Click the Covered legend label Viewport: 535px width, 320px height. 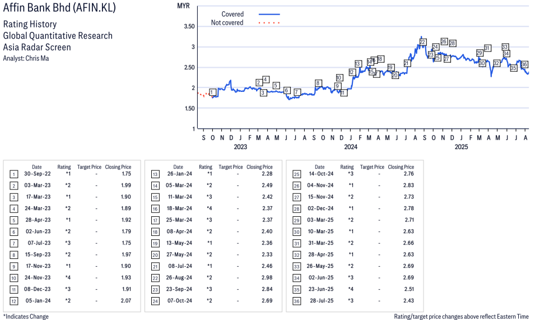(232, 14)
